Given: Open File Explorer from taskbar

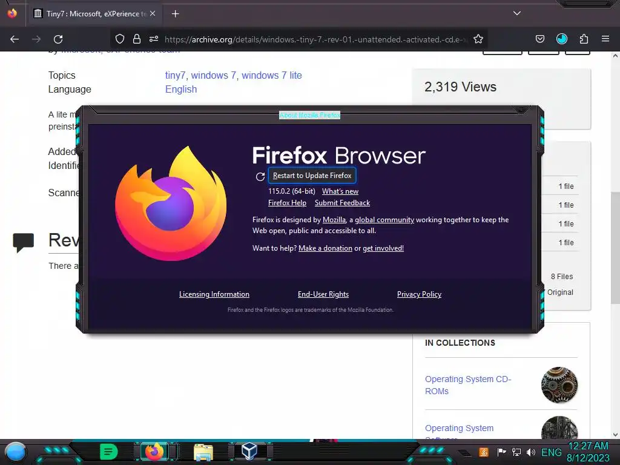Looking at the screenshot, I should coord(203,452).
